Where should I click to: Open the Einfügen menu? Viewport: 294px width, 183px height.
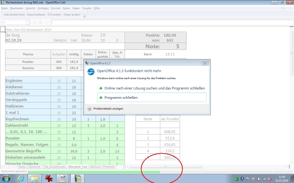[43, 8]
